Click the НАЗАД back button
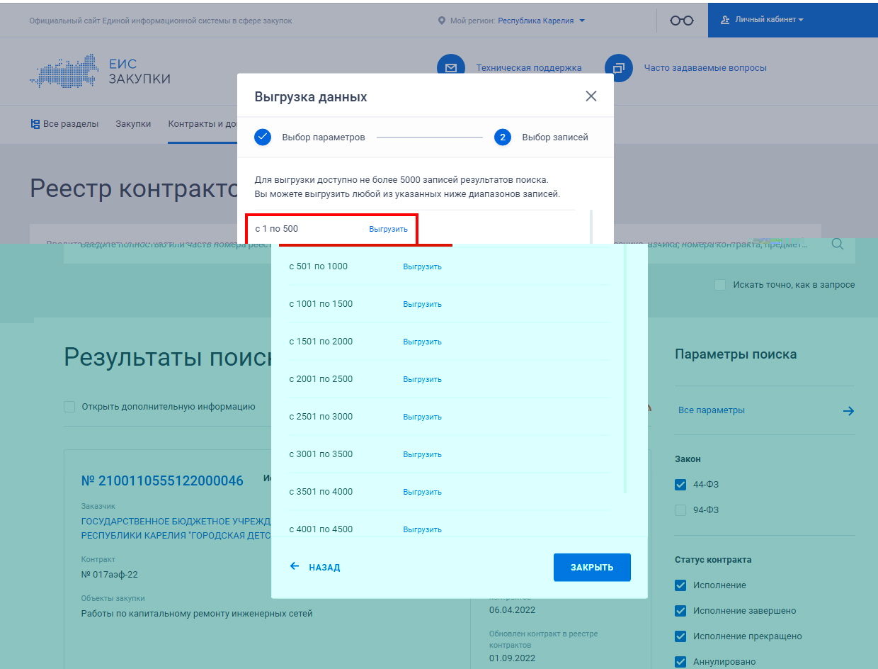The width and height of the screenshot is (878, 669). [x=315, y=568]
